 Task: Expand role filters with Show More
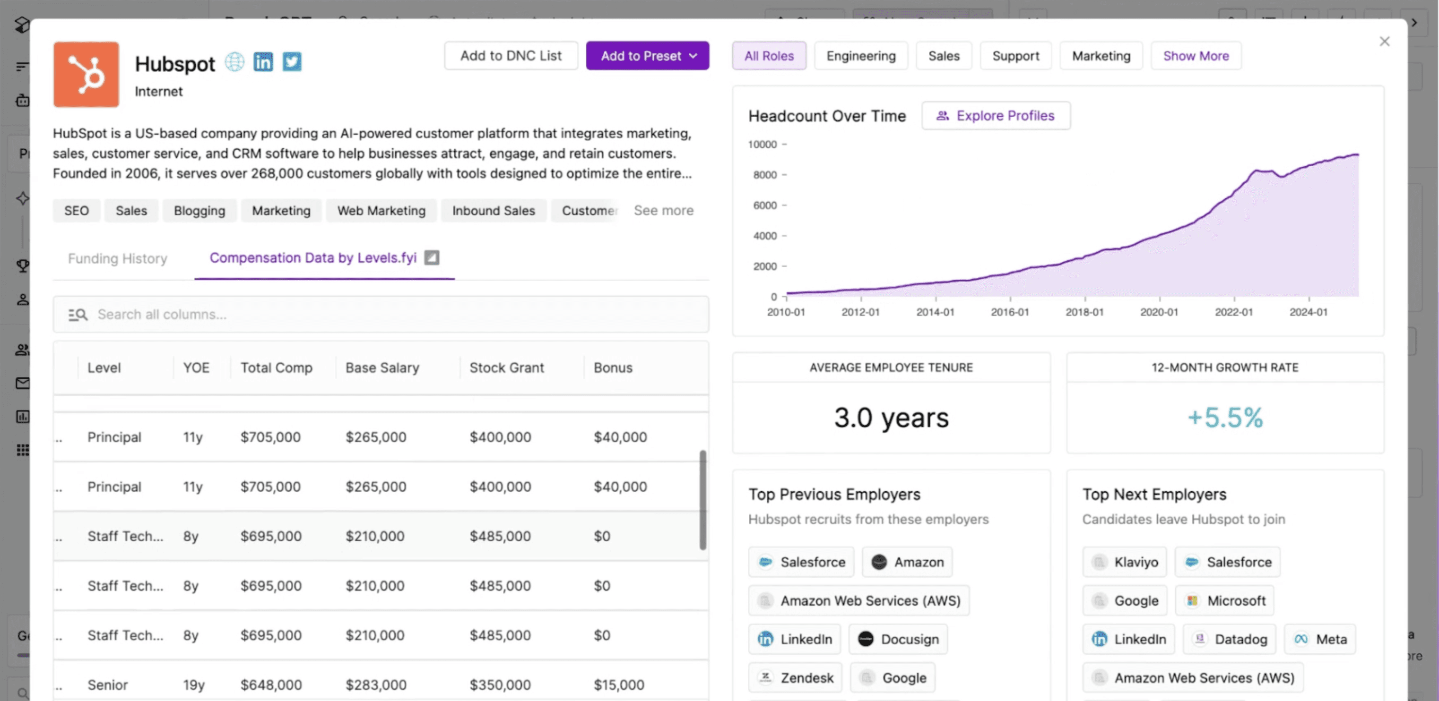[x=1196, y=56]
